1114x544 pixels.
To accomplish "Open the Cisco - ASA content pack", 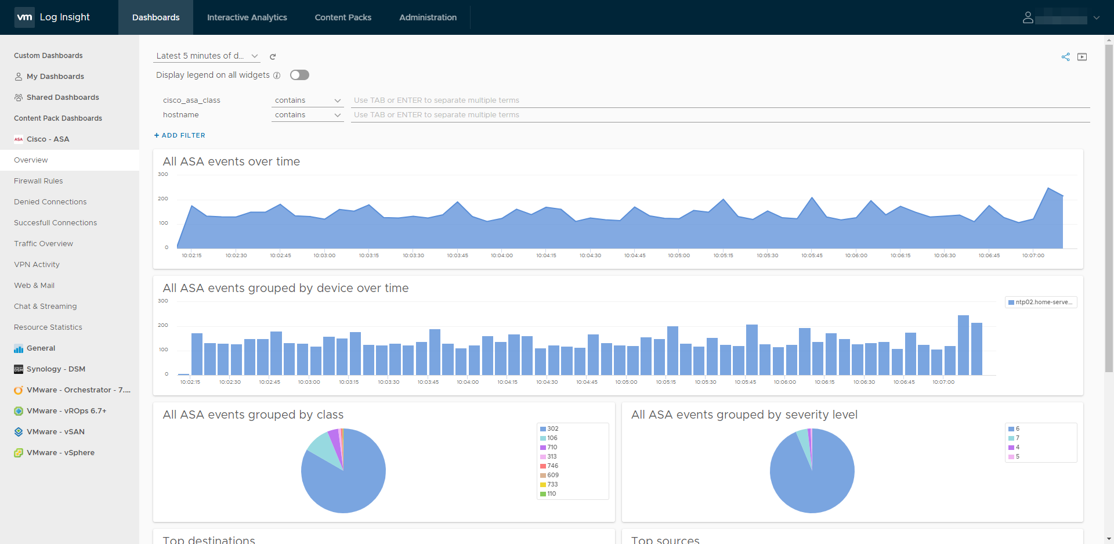I will tap(48, 139).
